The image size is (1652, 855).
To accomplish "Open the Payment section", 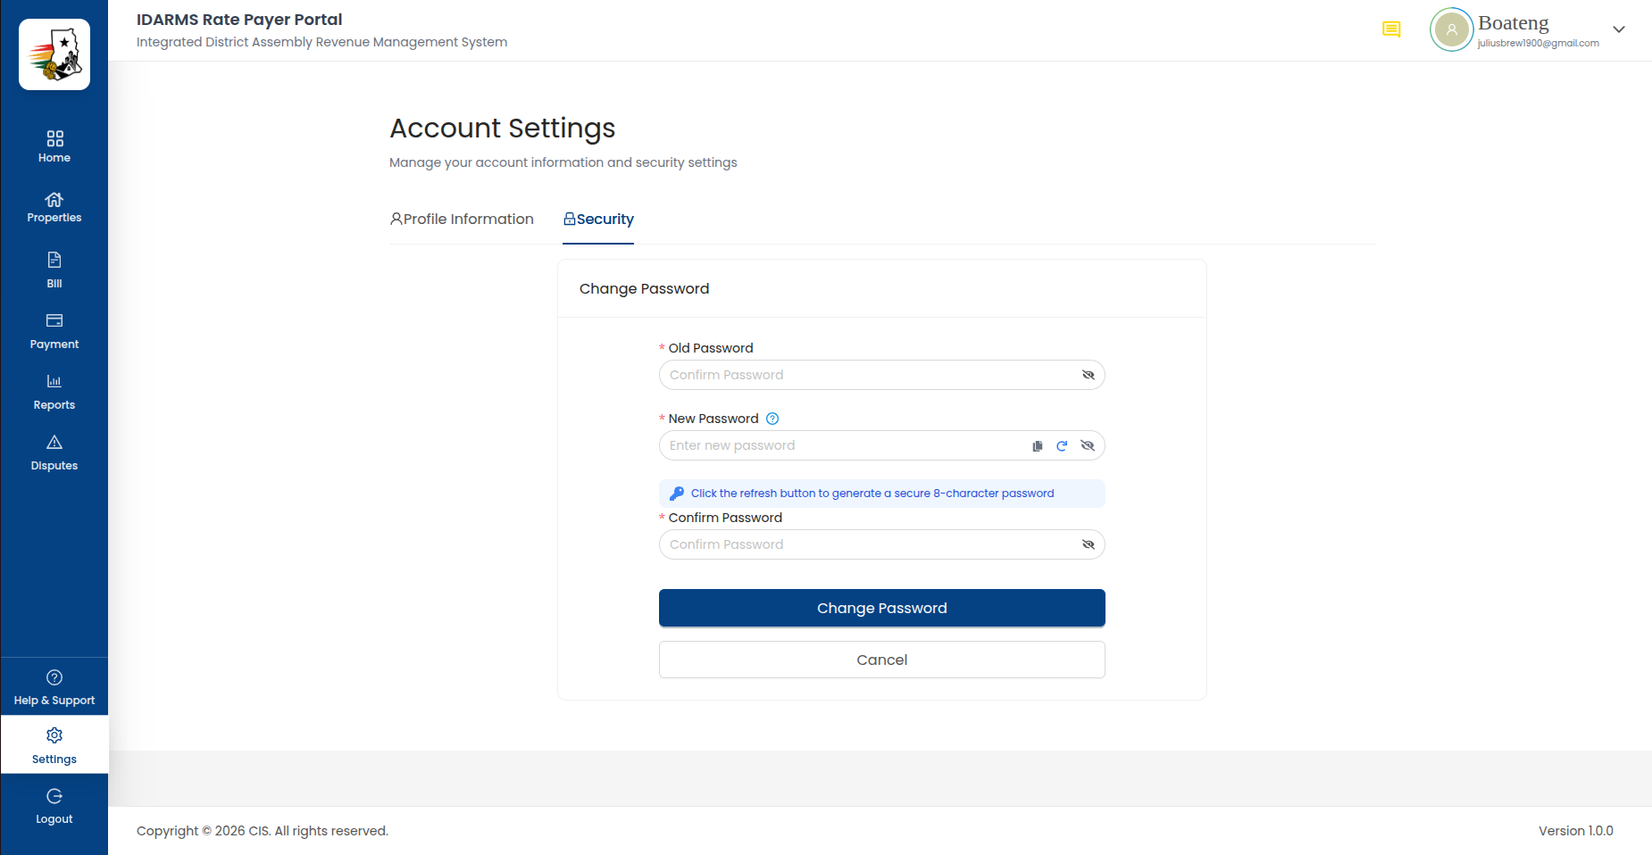I will click(54, 331).
